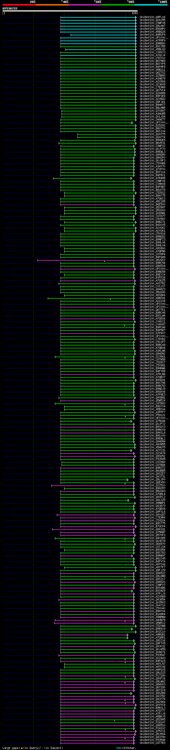This screenshot has height=750, width=170.
Task: Select hit label UniRef100_A5BQ28
Action: click(x=152, y=32)
